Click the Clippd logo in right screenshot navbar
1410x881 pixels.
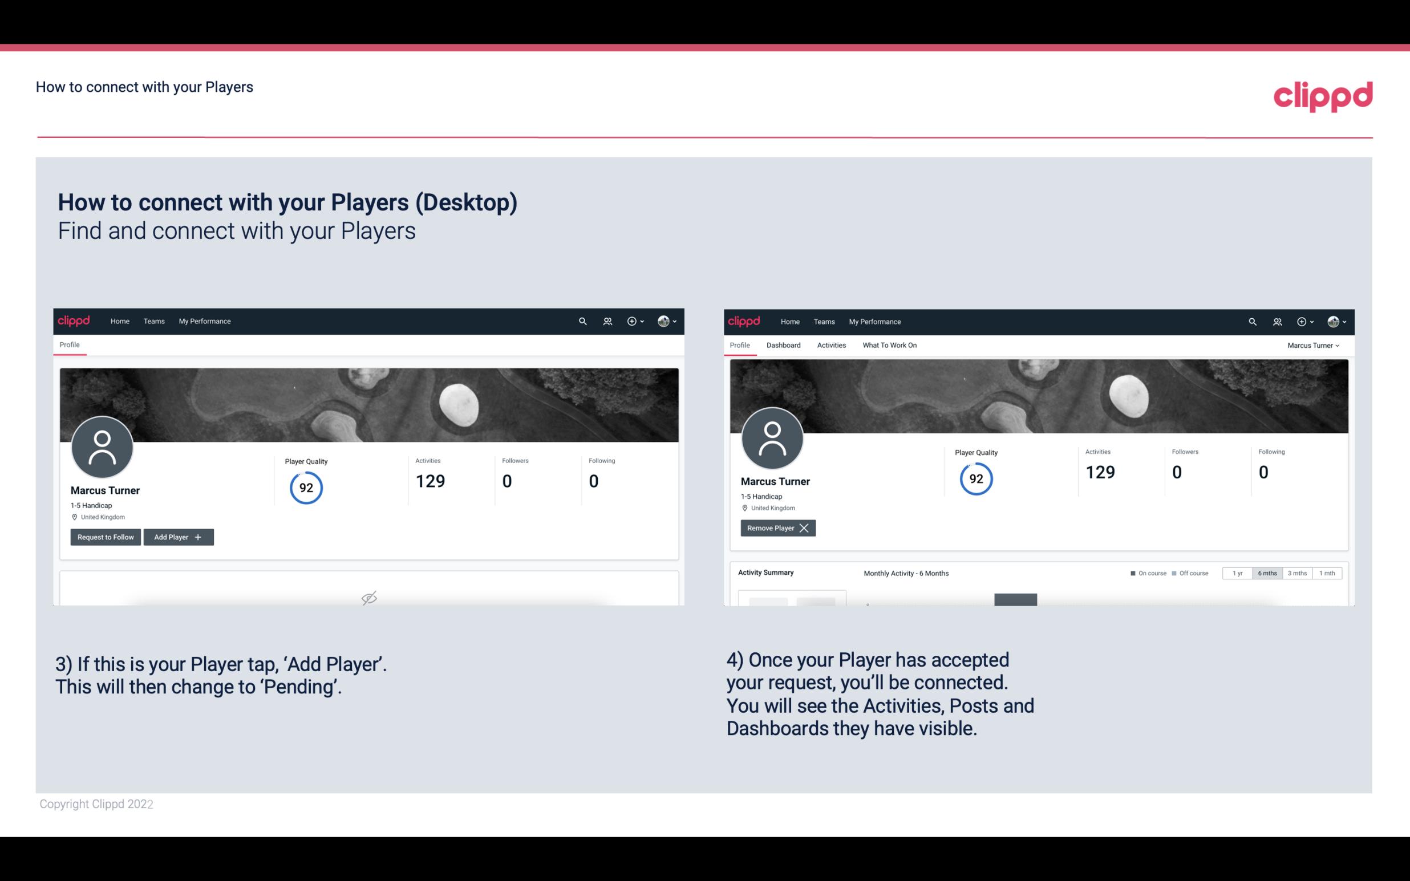744,322
